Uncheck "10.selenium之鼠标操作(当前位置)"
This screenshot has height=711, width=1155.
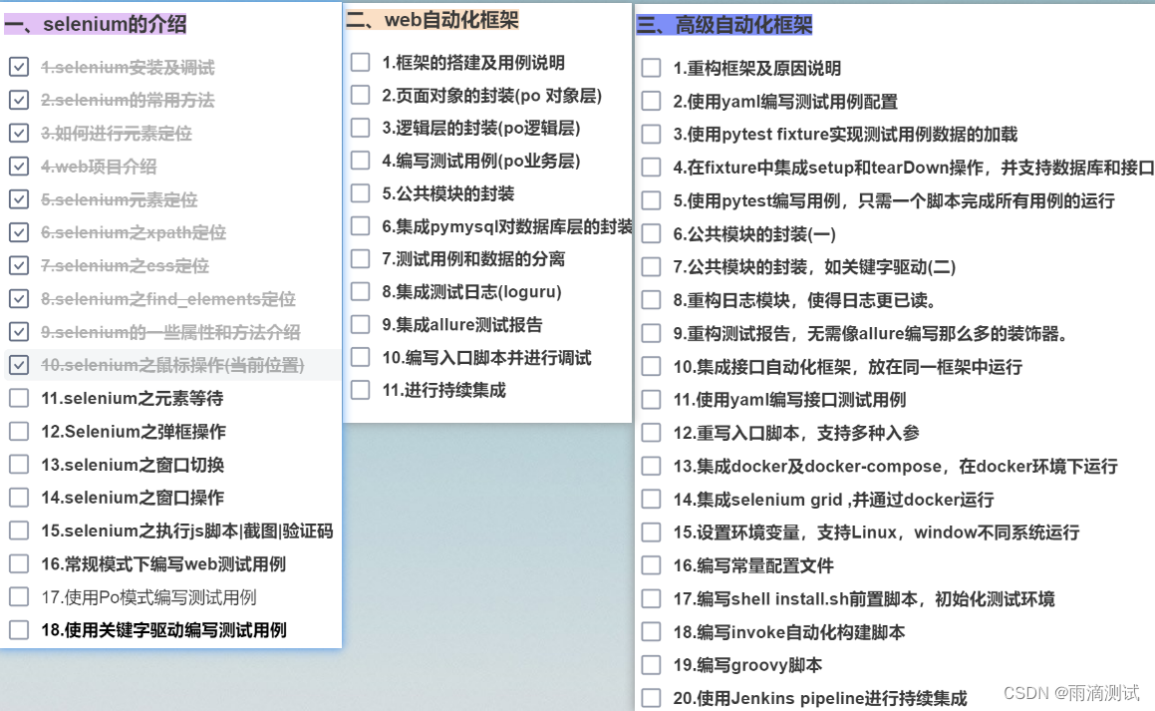[x=18, y=365]
